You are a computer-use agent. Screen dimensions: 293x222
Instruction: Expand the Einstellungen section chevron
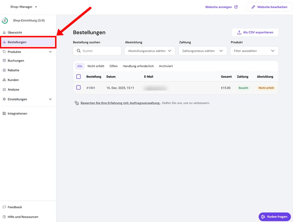(x=50, y=99)
